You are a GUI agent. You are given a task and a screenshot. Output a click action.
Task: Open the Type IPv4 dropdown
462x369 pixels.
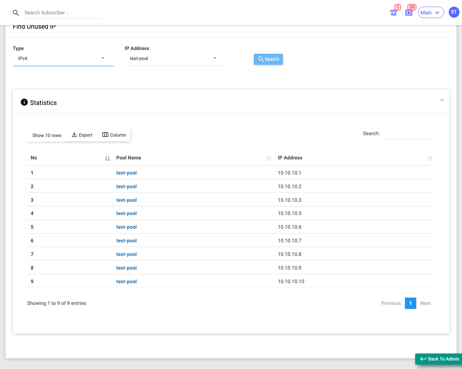pyautogui.click(x=63, y=59)
